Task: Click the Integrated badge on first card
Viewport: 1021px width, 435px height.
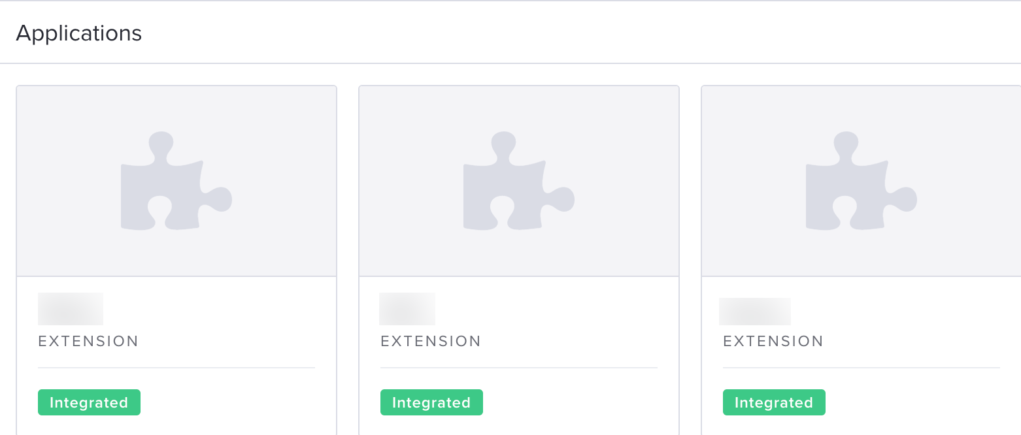Action: pos(89,402)
